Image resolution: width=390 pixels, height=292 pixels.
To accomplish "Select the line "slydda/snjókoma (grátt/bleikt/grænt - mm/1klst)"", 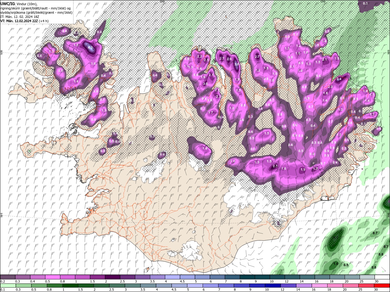I will click(36, 12).
